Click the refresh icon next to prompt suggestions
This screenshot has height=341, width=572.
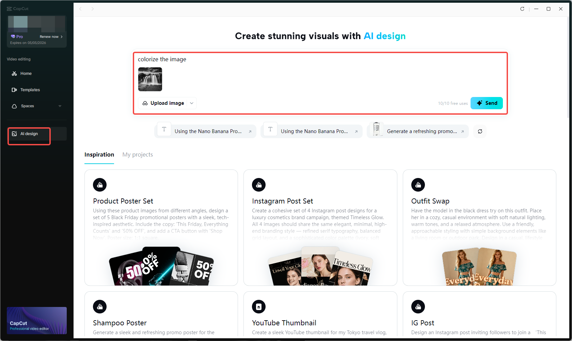tap(480, 131)
